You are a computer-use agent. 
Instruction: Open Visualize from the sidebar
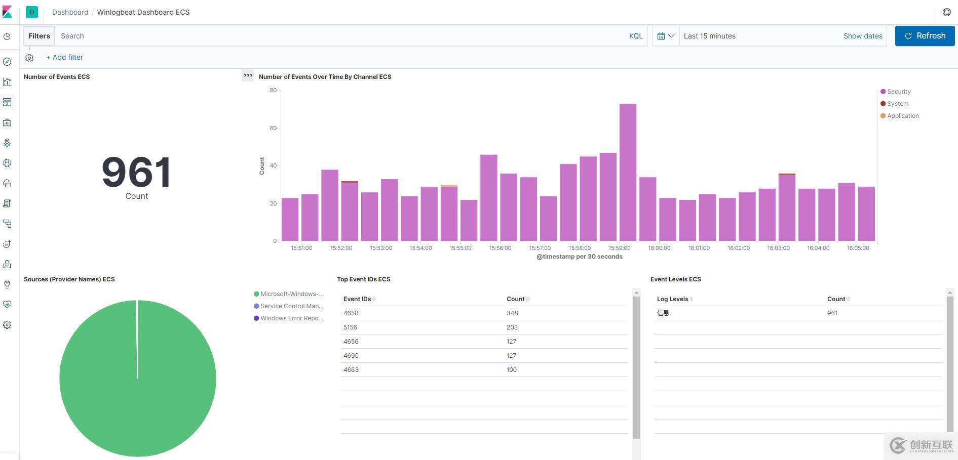coord(7,82)
